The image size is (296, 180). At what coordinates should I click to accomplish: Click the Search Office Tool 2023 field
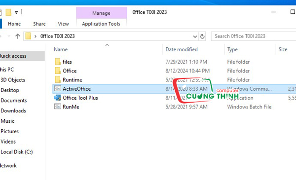254,36
